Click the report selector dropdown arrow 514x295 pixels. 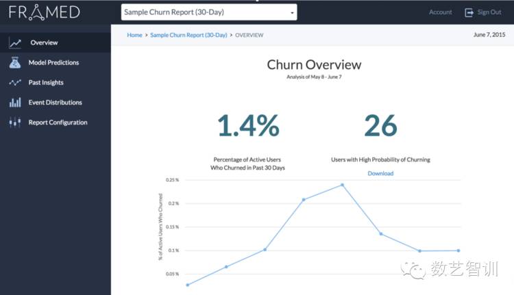[x=292, y=13]
